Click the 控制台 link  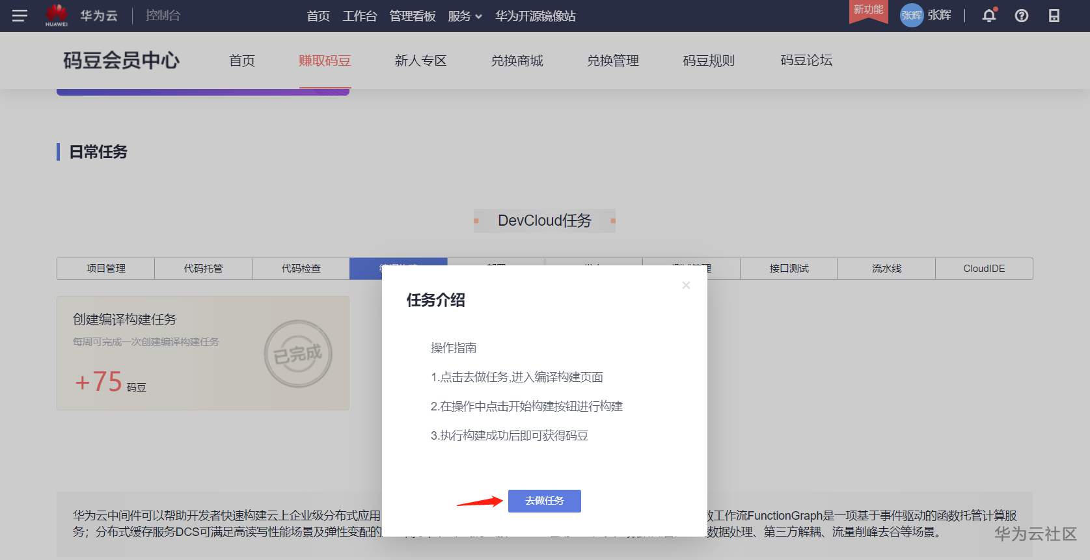coord(163,15)
